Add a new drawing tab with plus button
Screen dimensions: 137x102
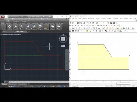tap(29, 32)
